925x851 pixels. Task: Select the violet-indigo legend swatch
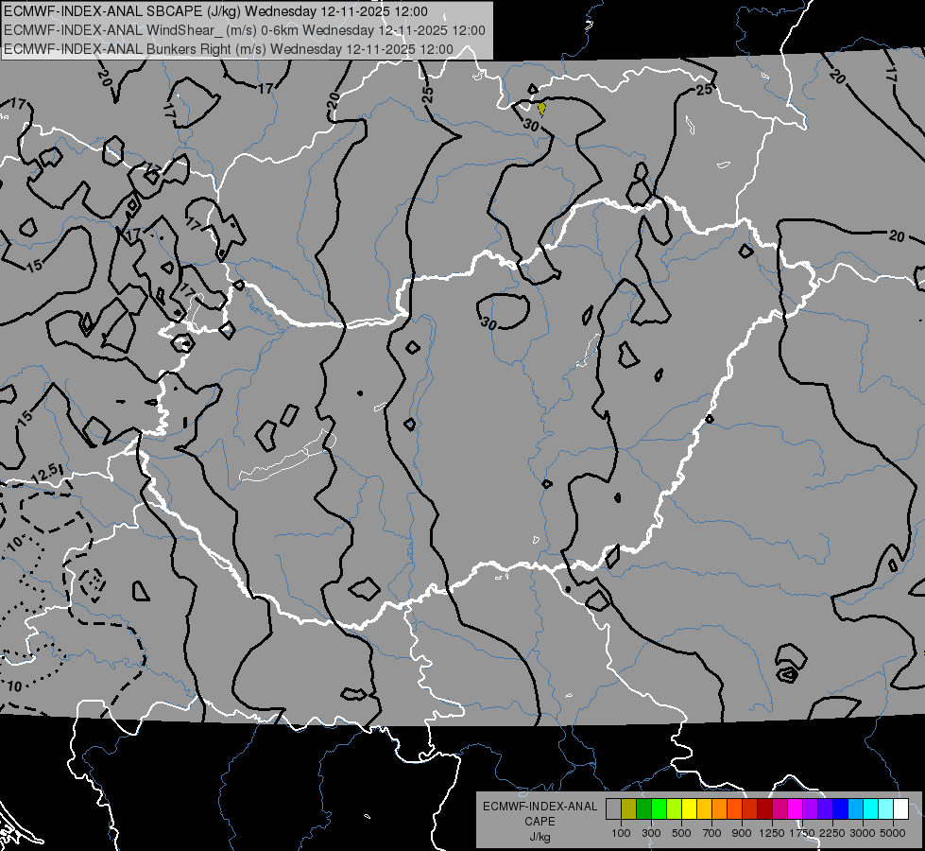pos(825,809)
